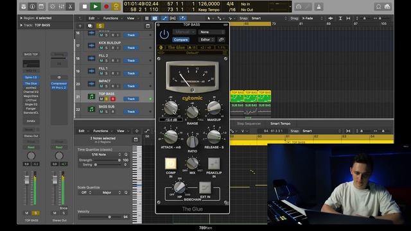Click the RATIO knob

pyautogui.click(x=193, y=141)
